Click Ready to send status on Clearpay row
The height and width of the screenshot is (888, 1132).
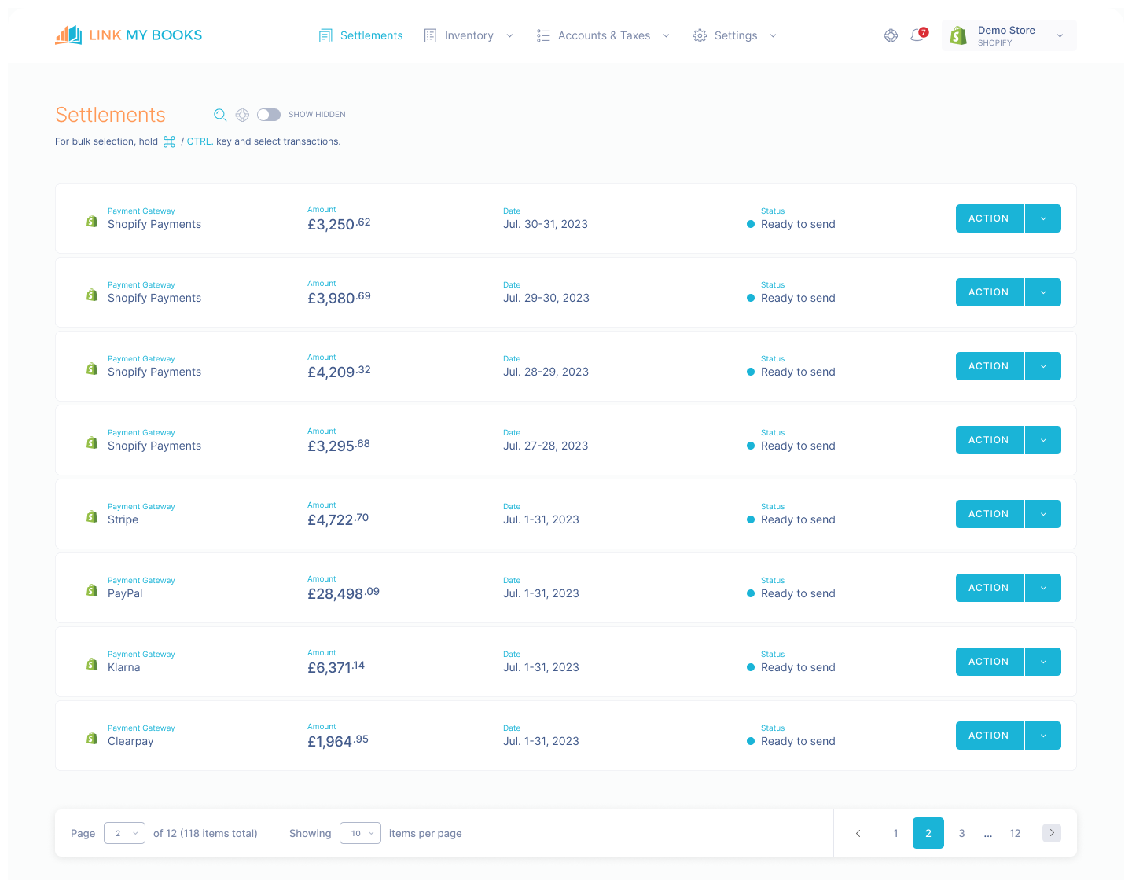coord(798,741)
